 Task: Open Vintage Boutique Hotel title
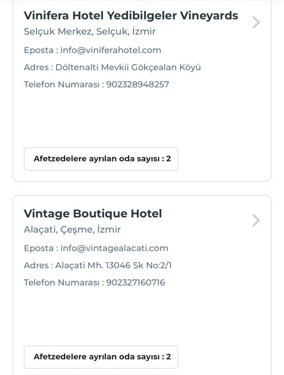coord(93,214)
